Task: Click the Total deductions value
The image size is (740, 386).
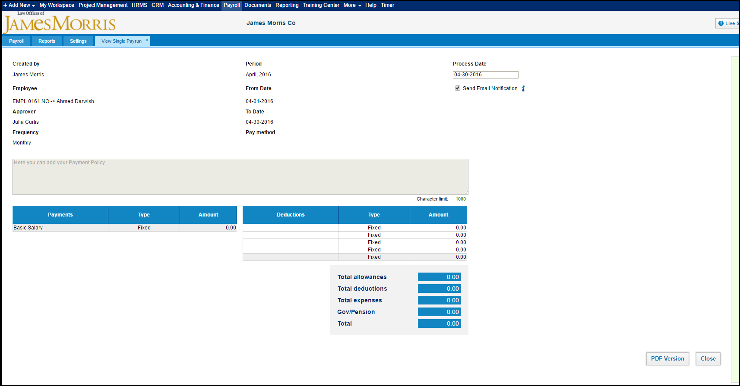Action: click(x=440, y=289)
